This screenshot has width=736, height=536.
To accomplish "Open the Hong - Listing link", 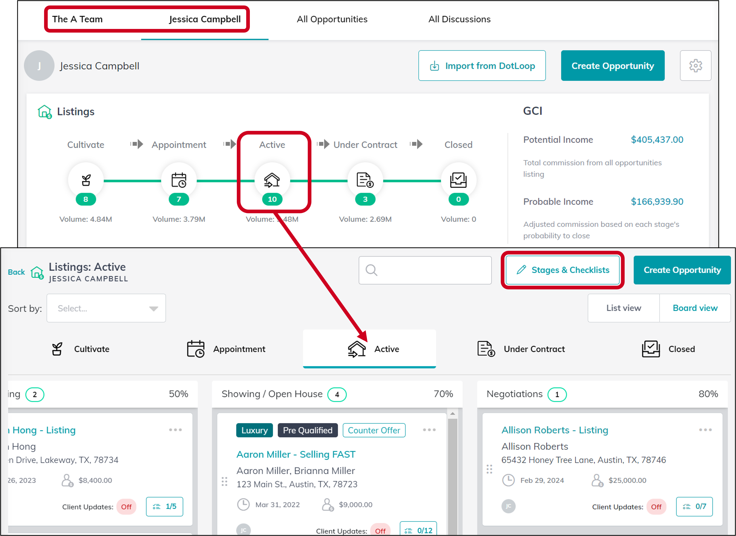I will pyautogui.click(x=42, y=430).
